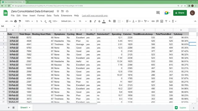Open the font size 10 dropdown
The width and height of the screenshot is (198, 111).
(x=83, y=21)
